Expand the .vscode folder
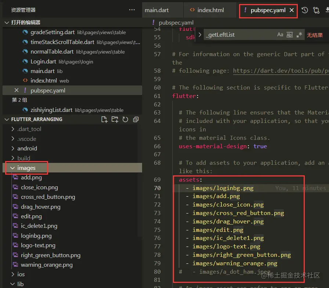Viewport: 329px width, 288px height. [x=26, y=139]
